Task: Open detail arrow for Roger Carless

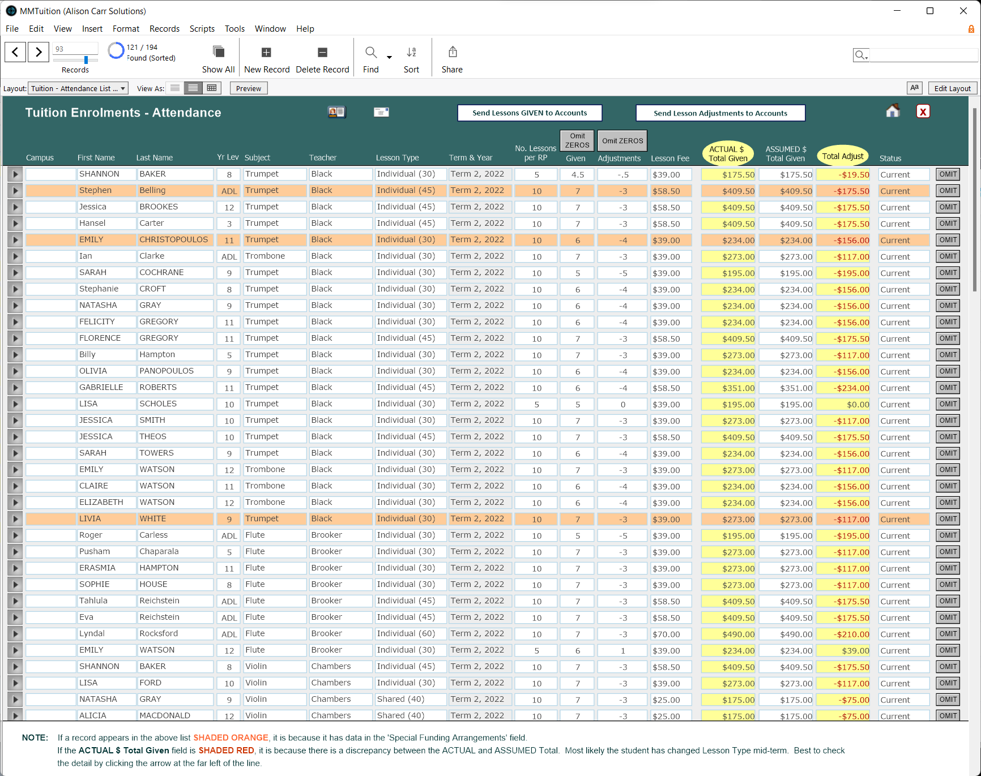Action: [15, 535]
